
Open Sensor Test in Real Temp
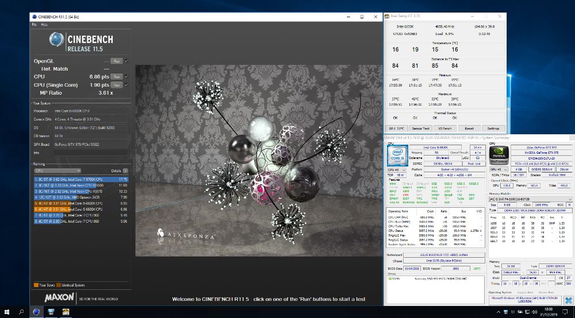pos(420,129)
